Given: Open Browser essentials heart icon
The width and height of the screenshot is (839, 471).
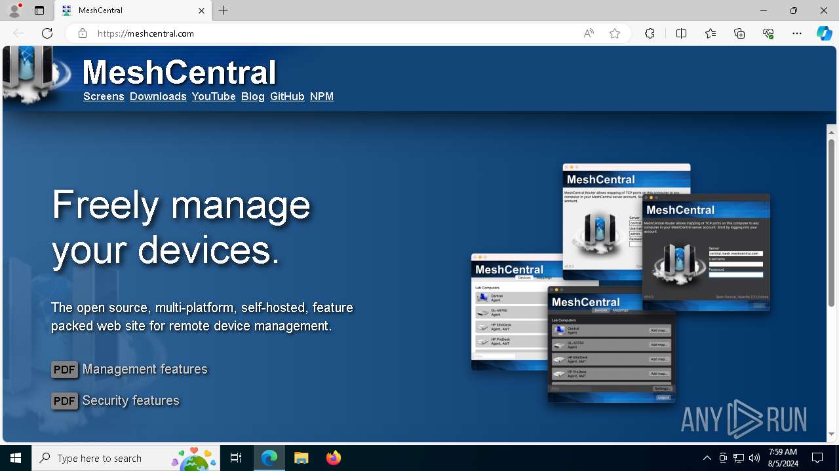Looking at the screenshot, I should (x=768, y=33).
